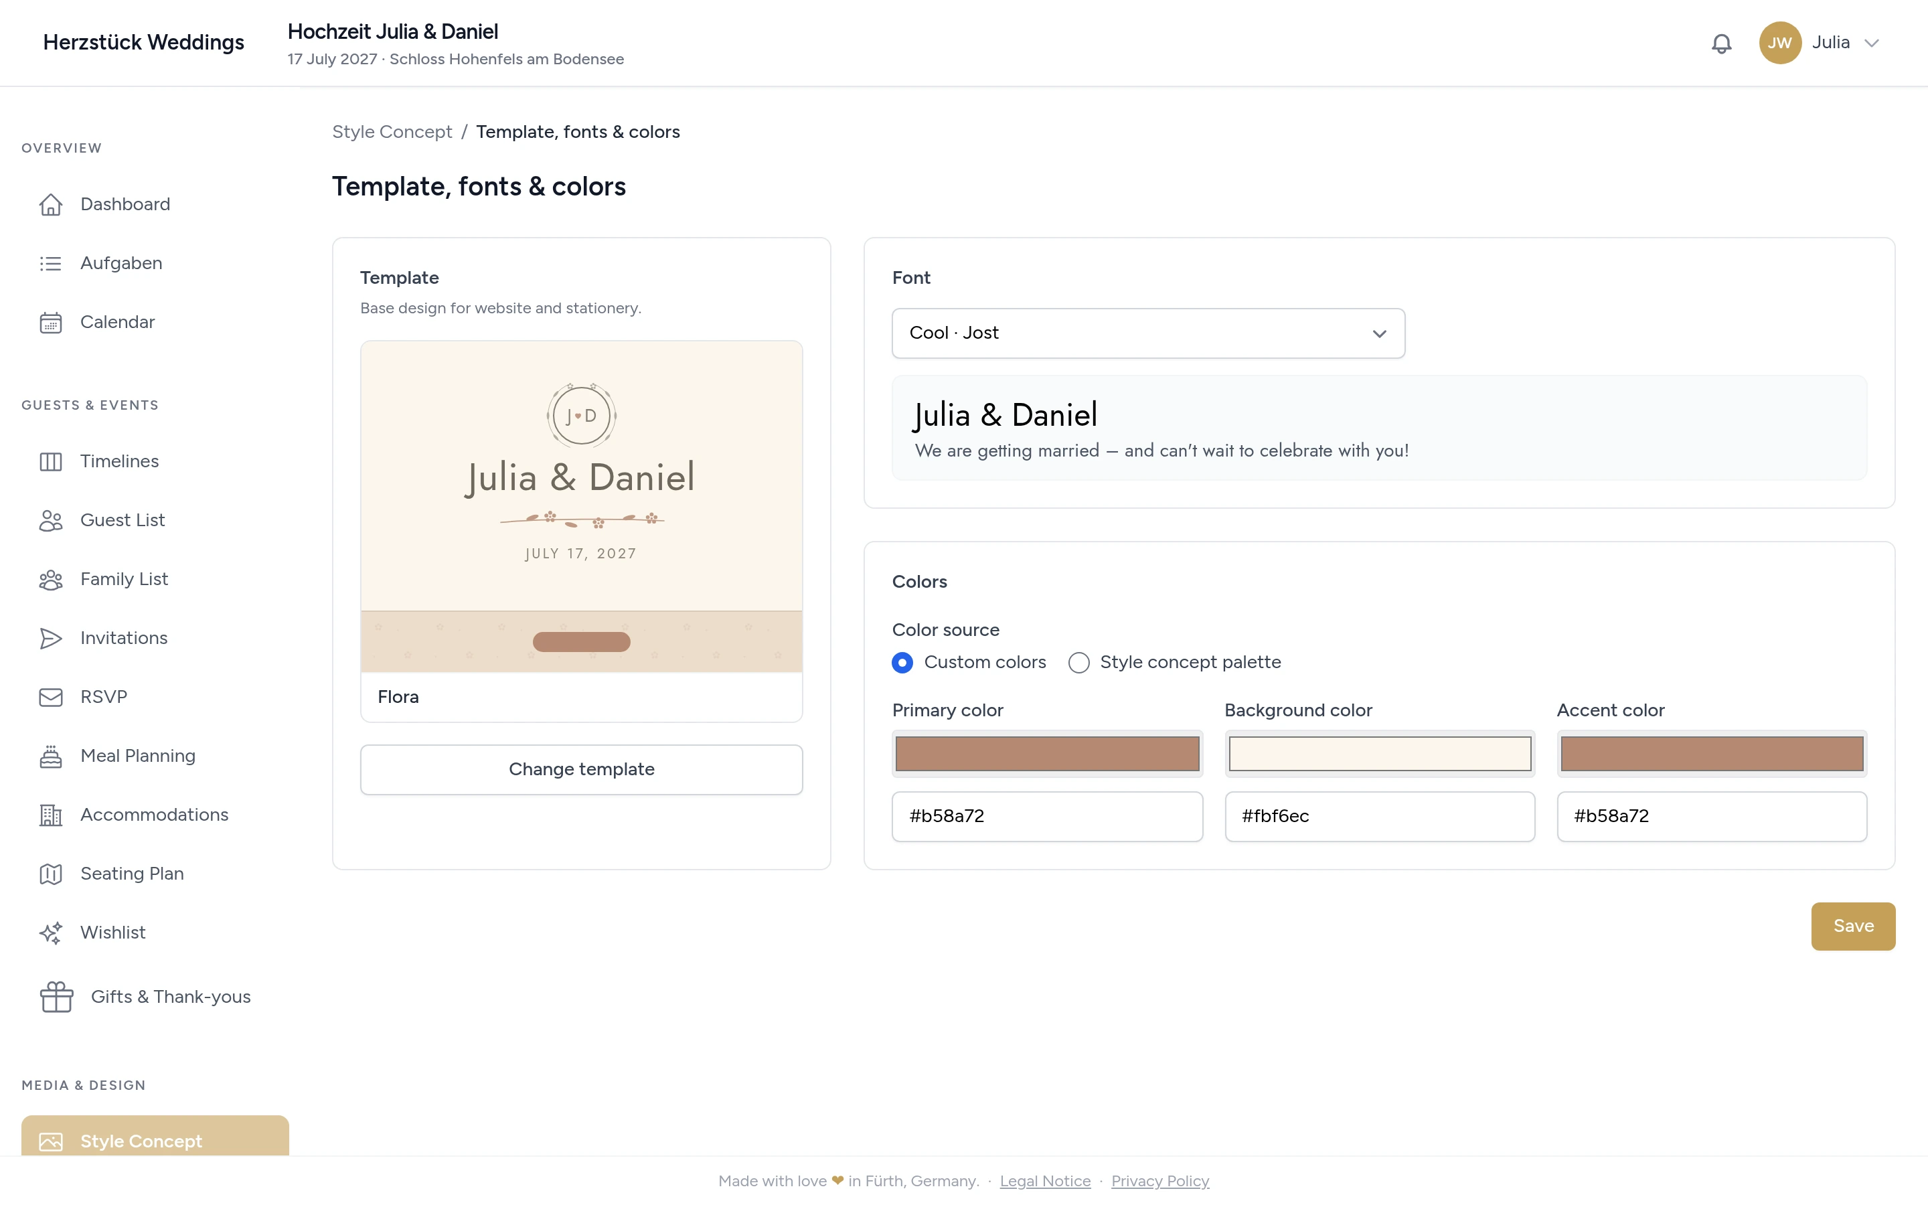Click the Primary color hex field
The height and width of the screenshot is (1205, 1928).
click(1047, 816)
